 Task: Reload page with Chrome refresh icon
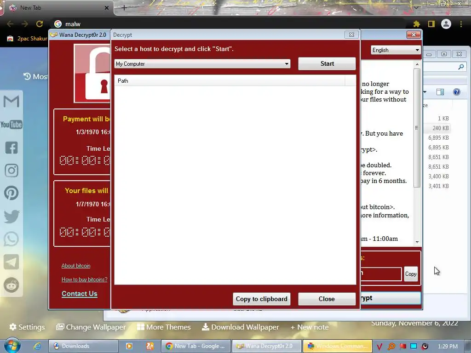click(x=40, y=24)
